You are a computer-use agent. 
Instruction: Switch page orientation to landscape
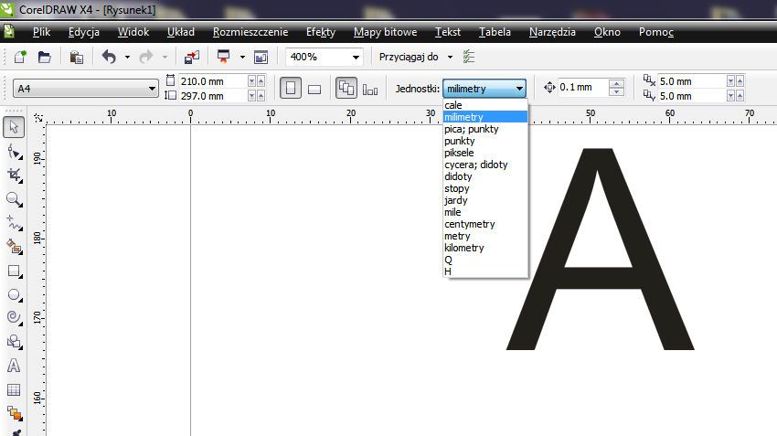click(314, 89)
